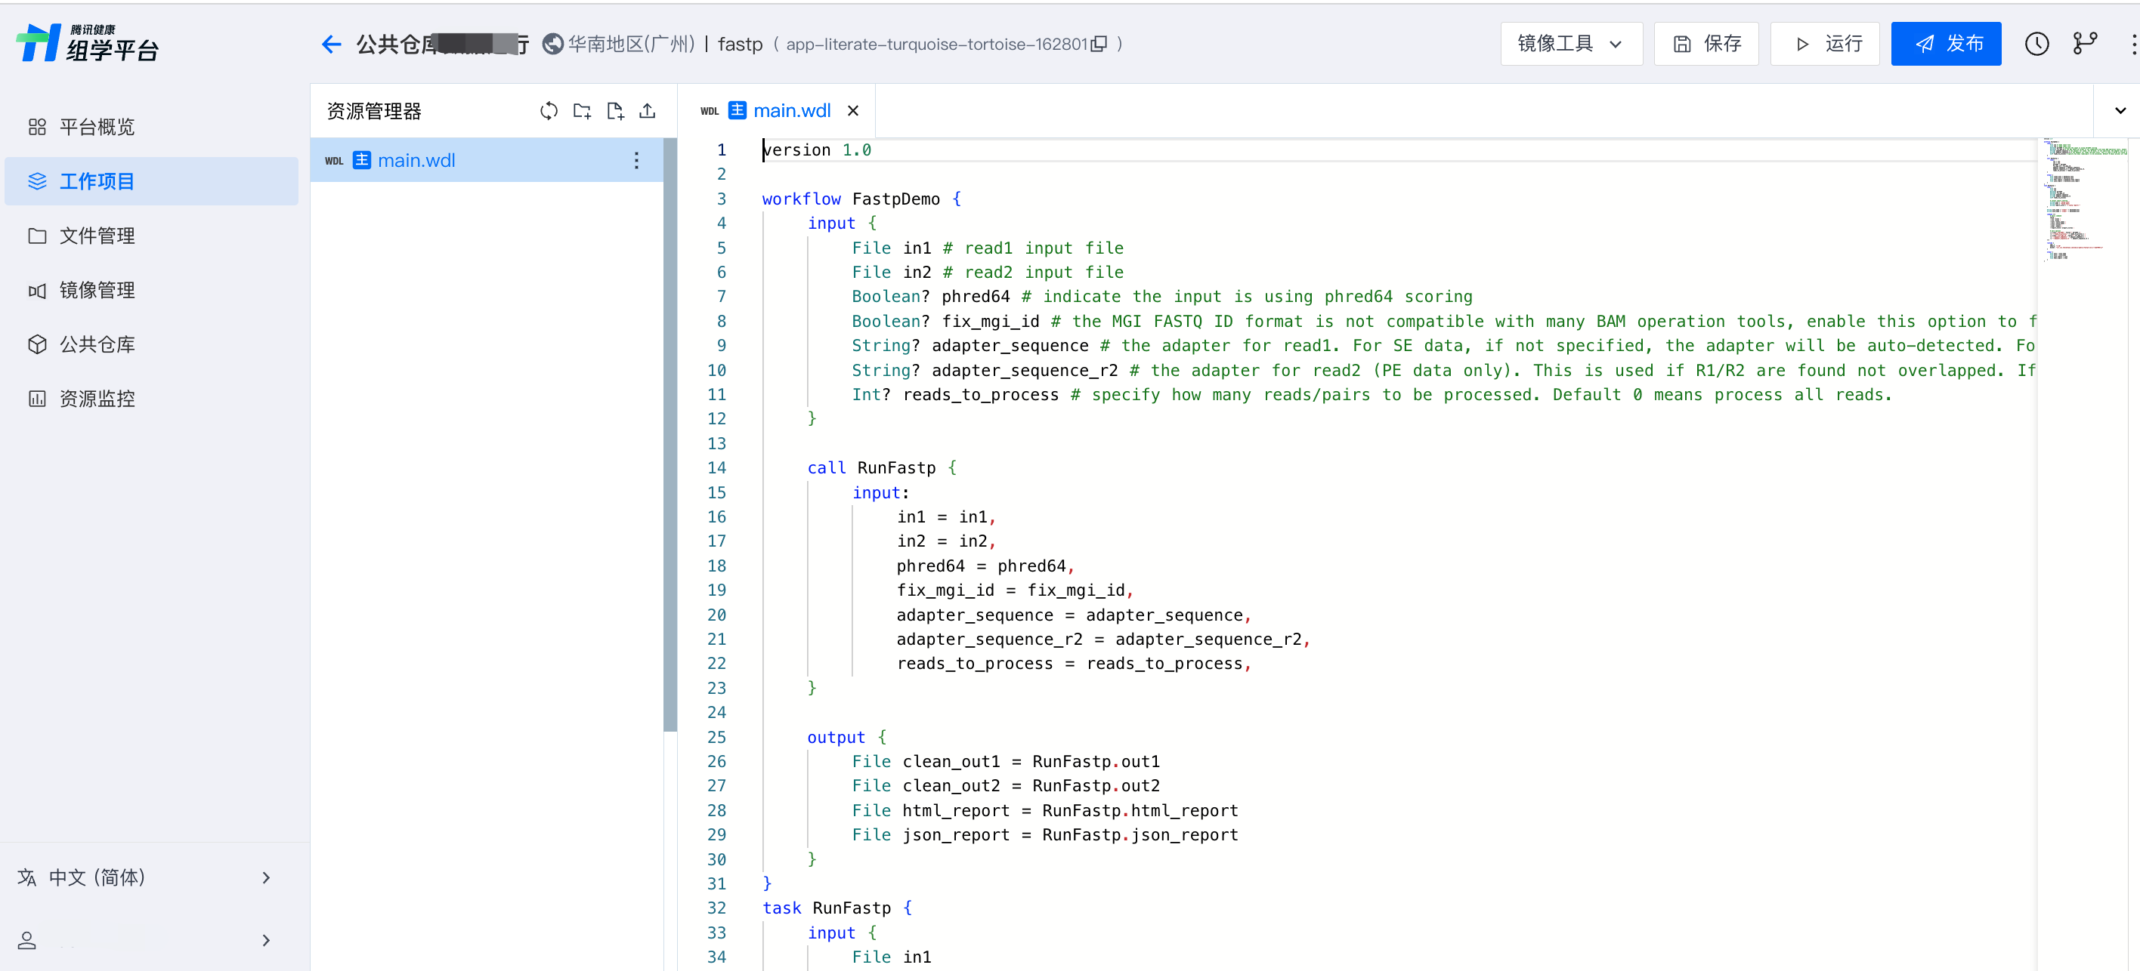This screenshot has width=2140, height=971.
Task: Click the 运行 run button
Action: pos(1824,44)
